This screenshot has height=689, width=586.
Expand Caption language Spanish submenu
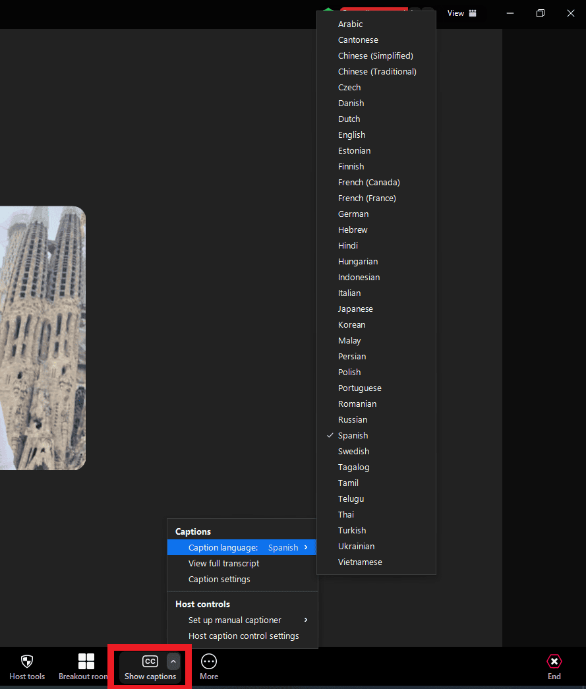pos(242,548)
